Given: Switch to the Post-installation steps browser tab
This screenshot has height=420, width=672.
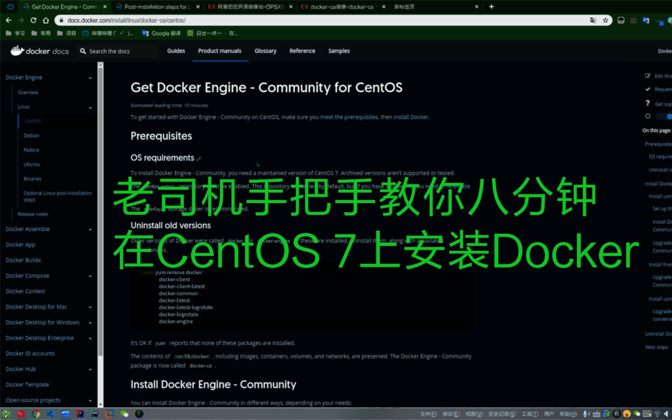Looking at the screenshot, I should [156, 7].
